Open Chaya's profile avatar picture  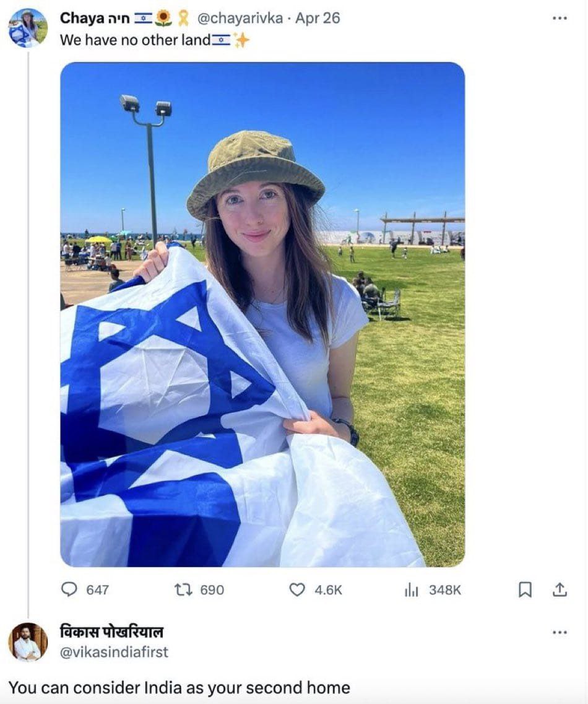tap(28, 28)
